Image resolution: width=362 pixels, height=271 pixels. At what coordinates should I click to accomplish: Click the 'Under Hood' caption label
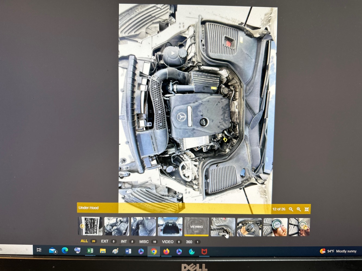[89, 208]
